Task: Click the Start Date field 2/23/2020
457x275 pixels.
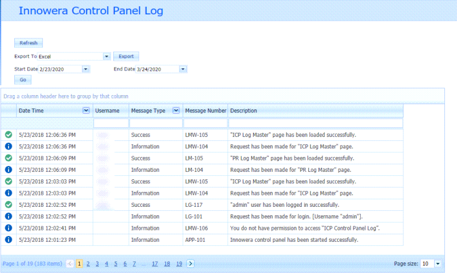Action: coord(60,69)
